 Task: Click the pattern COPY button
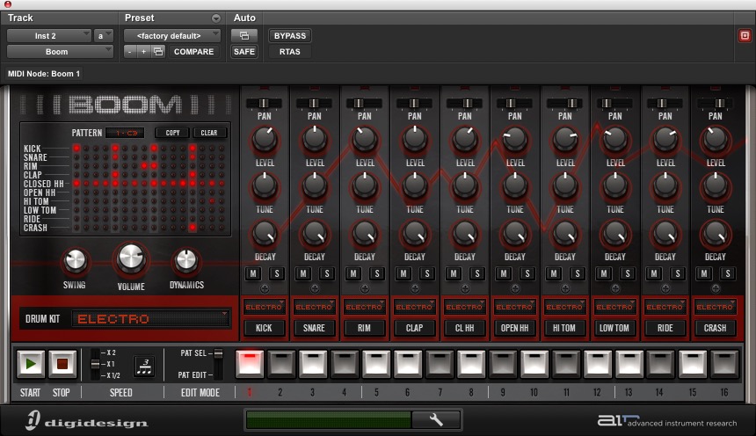coord(172,133)
